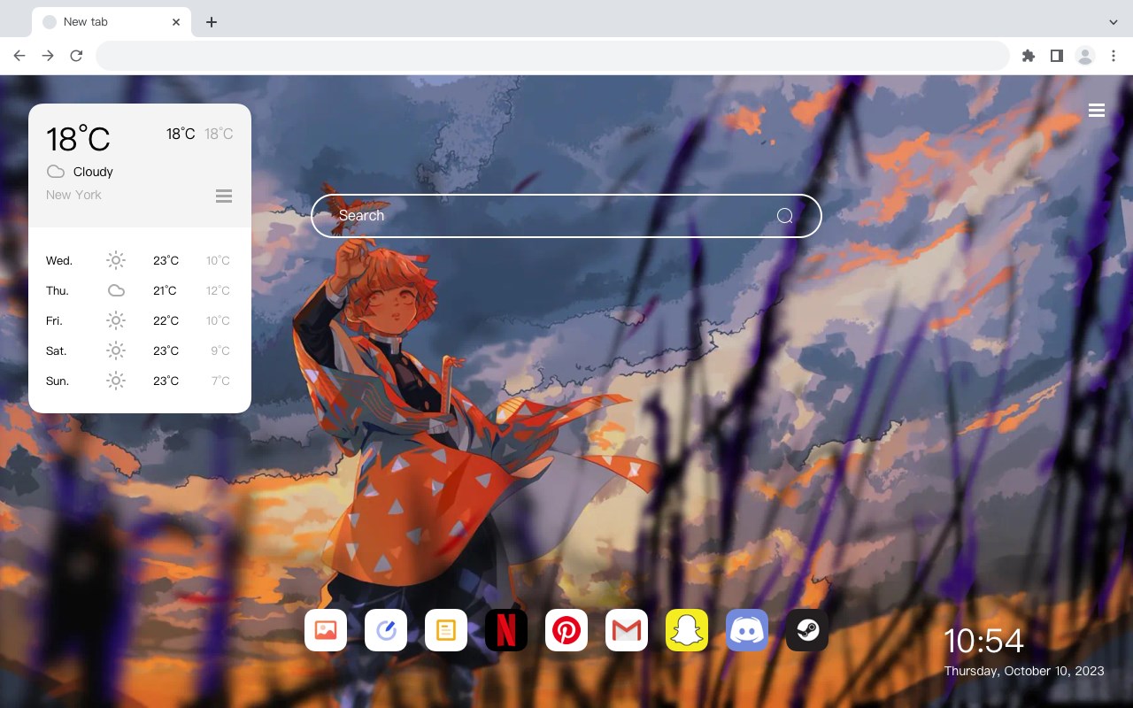Click into the Search field
This screenshot has height=708, width=1133.
point(566,216)
